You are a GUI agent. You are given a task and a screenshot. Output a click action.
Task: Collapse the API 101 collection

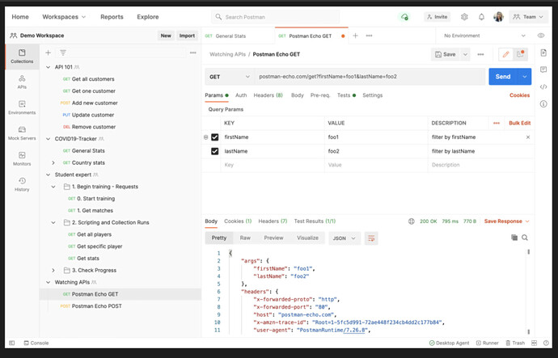(x=48, y=67)
